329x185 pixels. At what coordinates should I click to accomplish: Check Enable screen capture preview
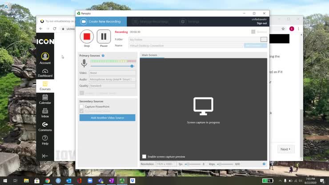pos(144,157)
